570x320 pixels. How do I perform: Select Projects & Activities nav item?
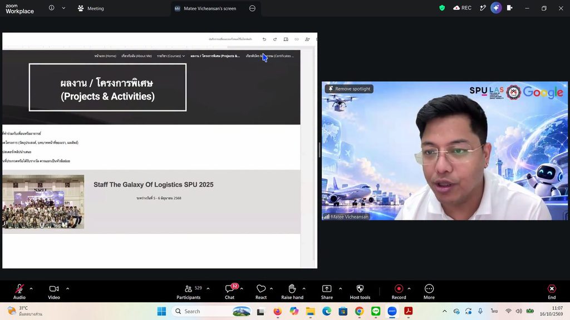215,56
